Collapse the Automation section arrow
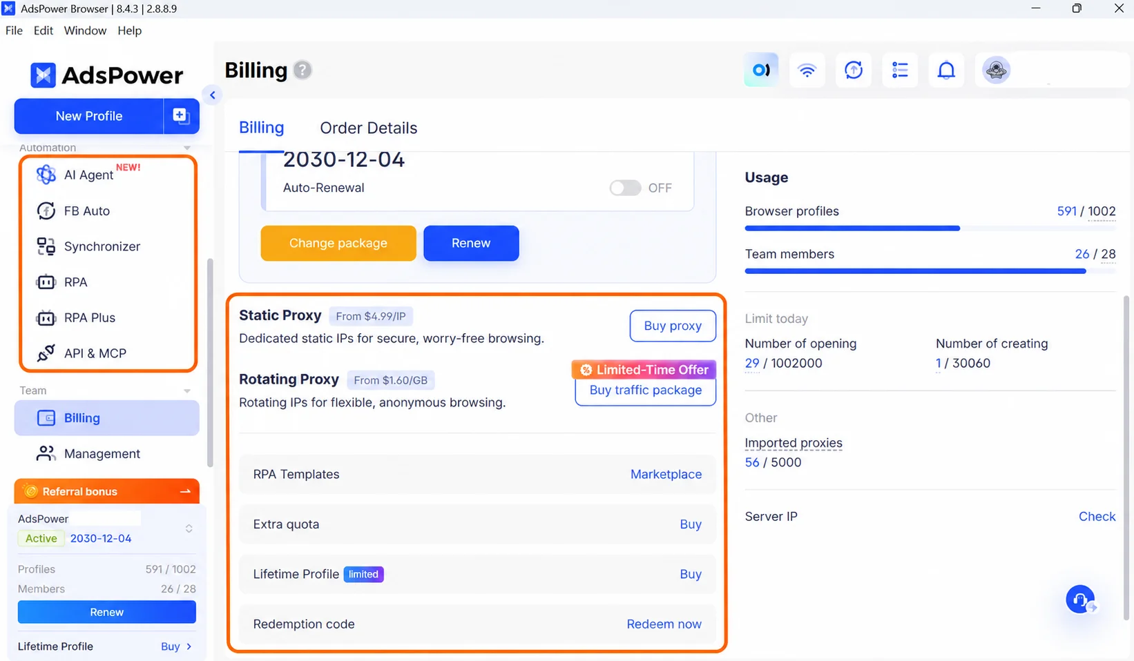This screenshot has height=661, width=1134. point(187,148)
